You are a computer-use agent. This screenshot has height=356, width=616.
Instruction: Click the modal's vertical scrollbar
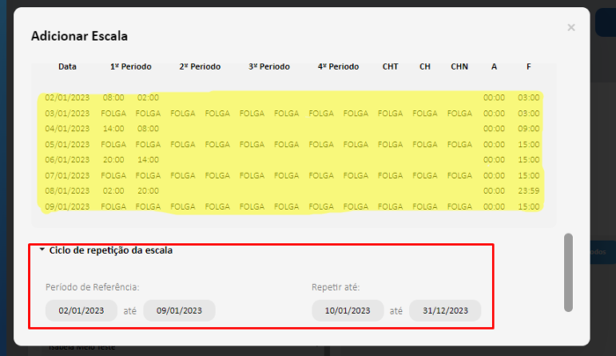pyautogui.click(x=568, y=271)
